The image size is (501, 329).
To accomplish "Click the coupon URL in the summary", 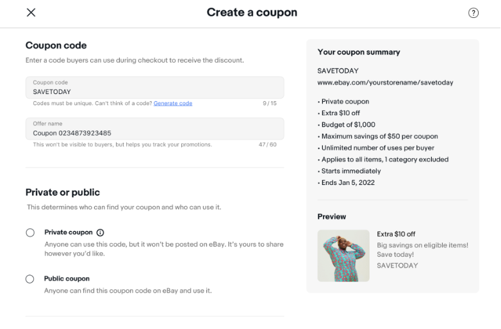I will coord(385,83).
